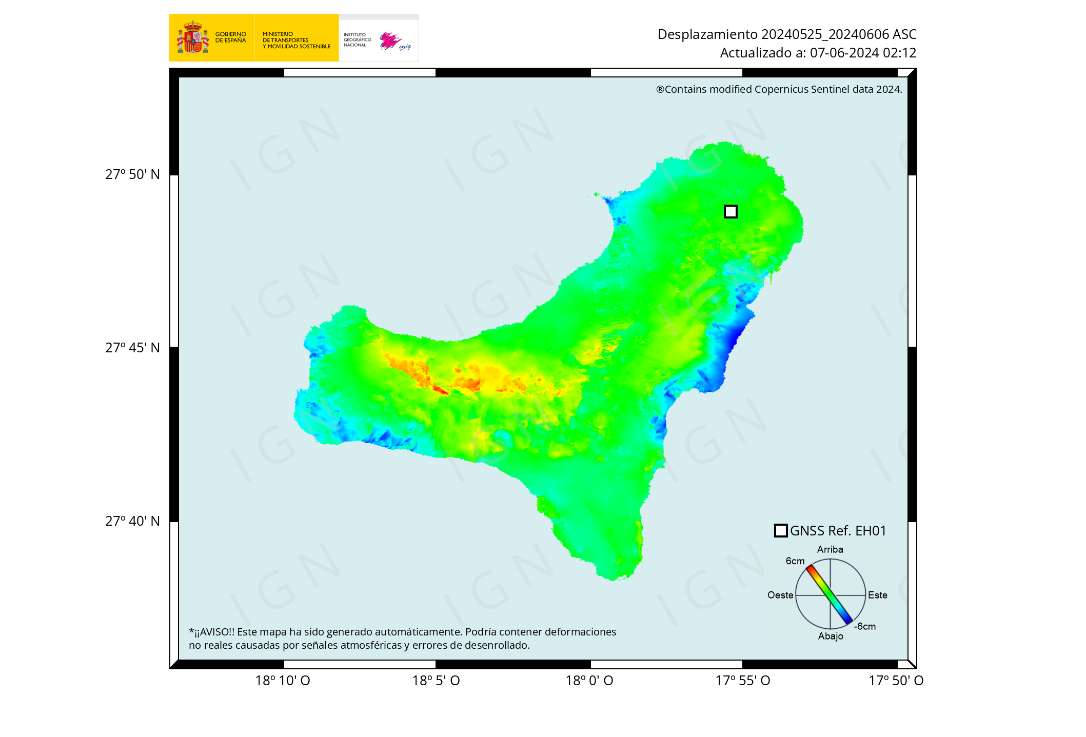Click the 27º 45' N latitude label
Screen dimensions: 1086x737
click(x=132, y=348)
